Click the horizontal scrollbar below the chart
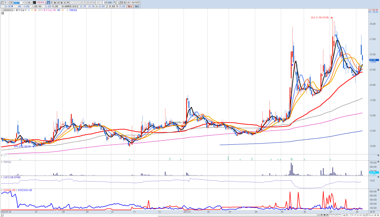This screenshot has width=380, height=217. tap(159, 215)
